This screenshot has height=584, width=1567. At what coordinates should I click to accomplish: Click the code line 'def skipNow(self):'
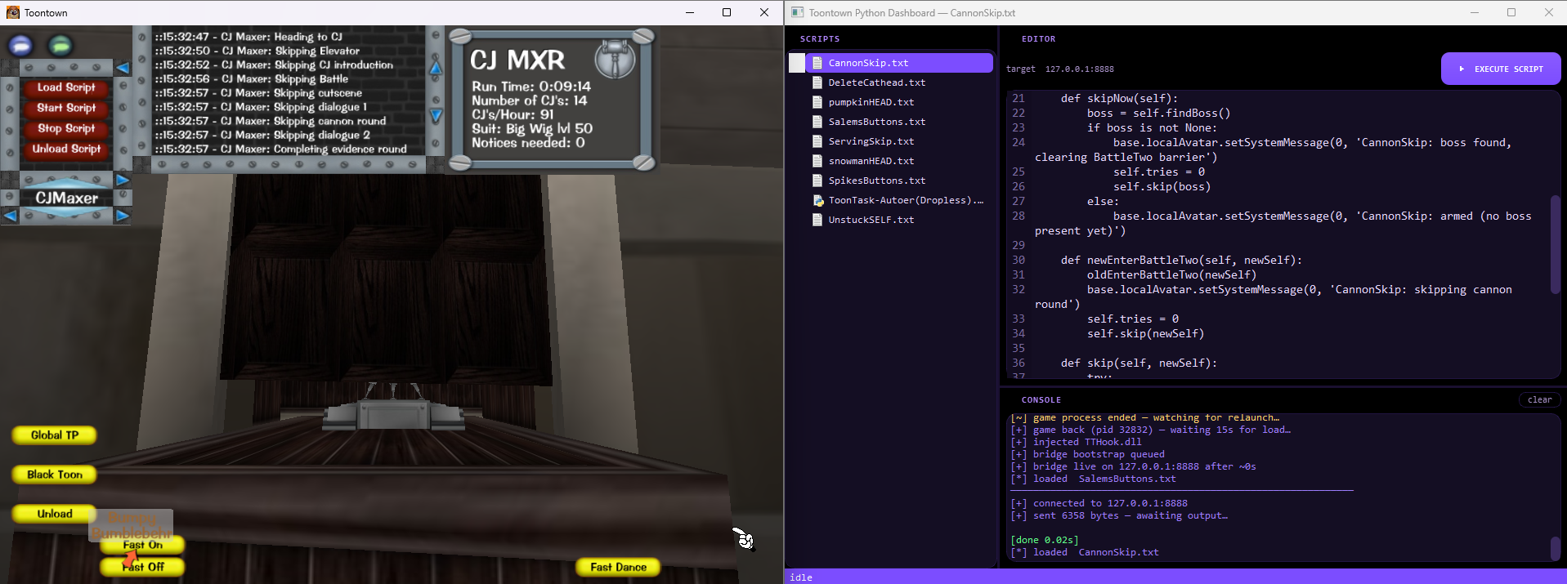1119,98
